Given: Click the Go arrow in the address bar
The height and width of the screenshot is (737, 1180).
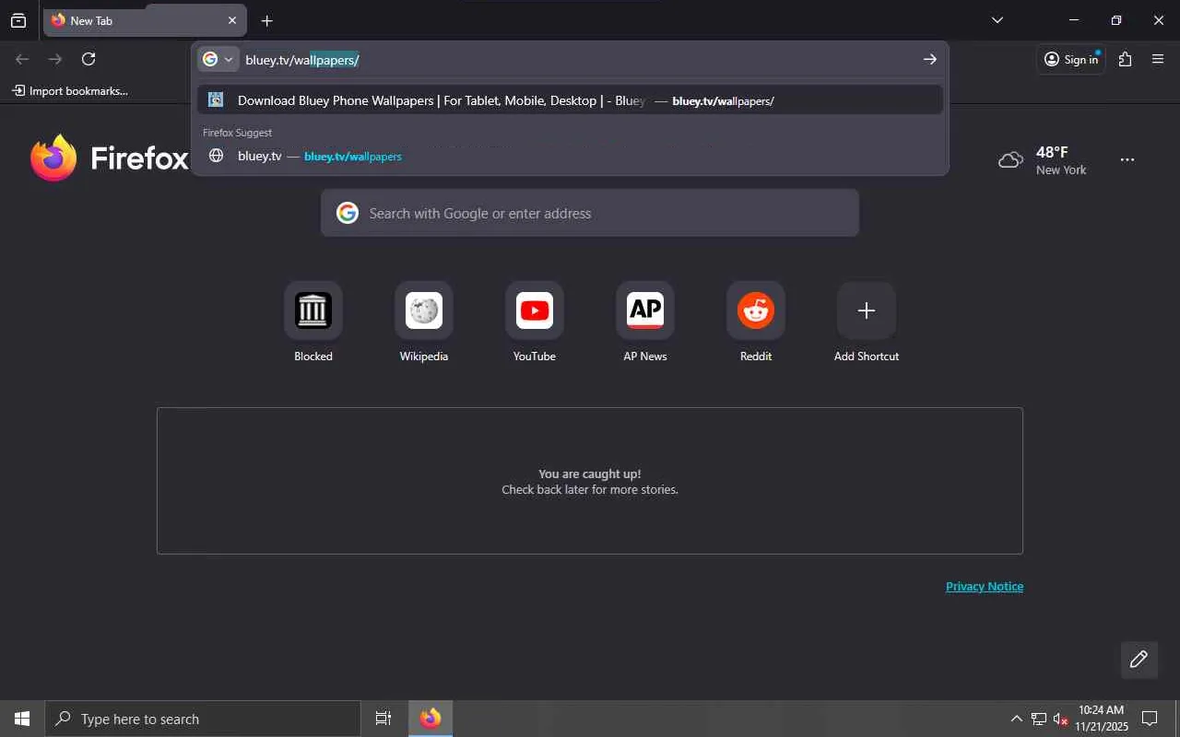Looking at the screenshot, I should pyautogui.click(x=930, y=59).
